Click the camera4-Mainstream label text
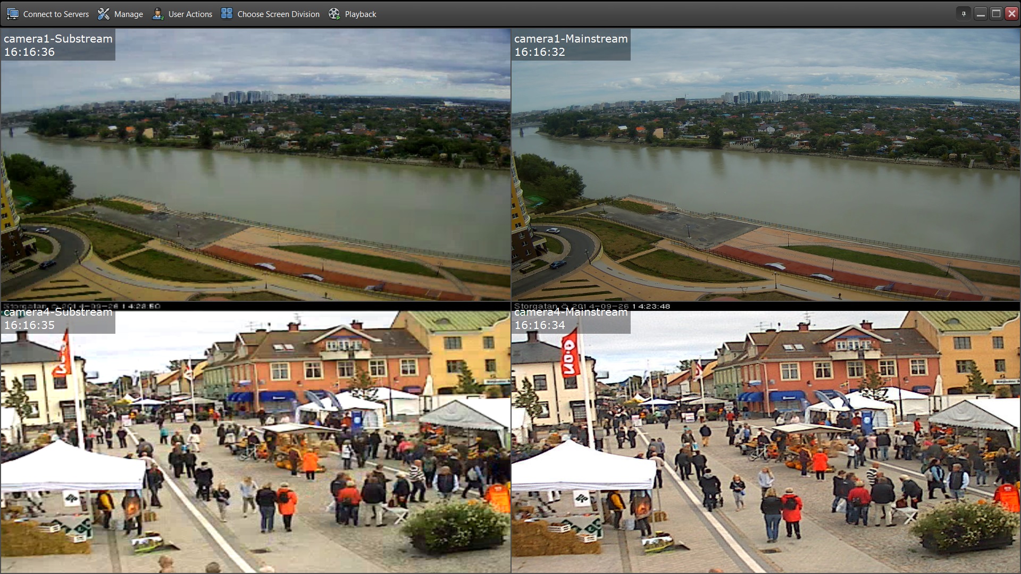The width and height of the screenshot is (1021, 574). (571, 313)
